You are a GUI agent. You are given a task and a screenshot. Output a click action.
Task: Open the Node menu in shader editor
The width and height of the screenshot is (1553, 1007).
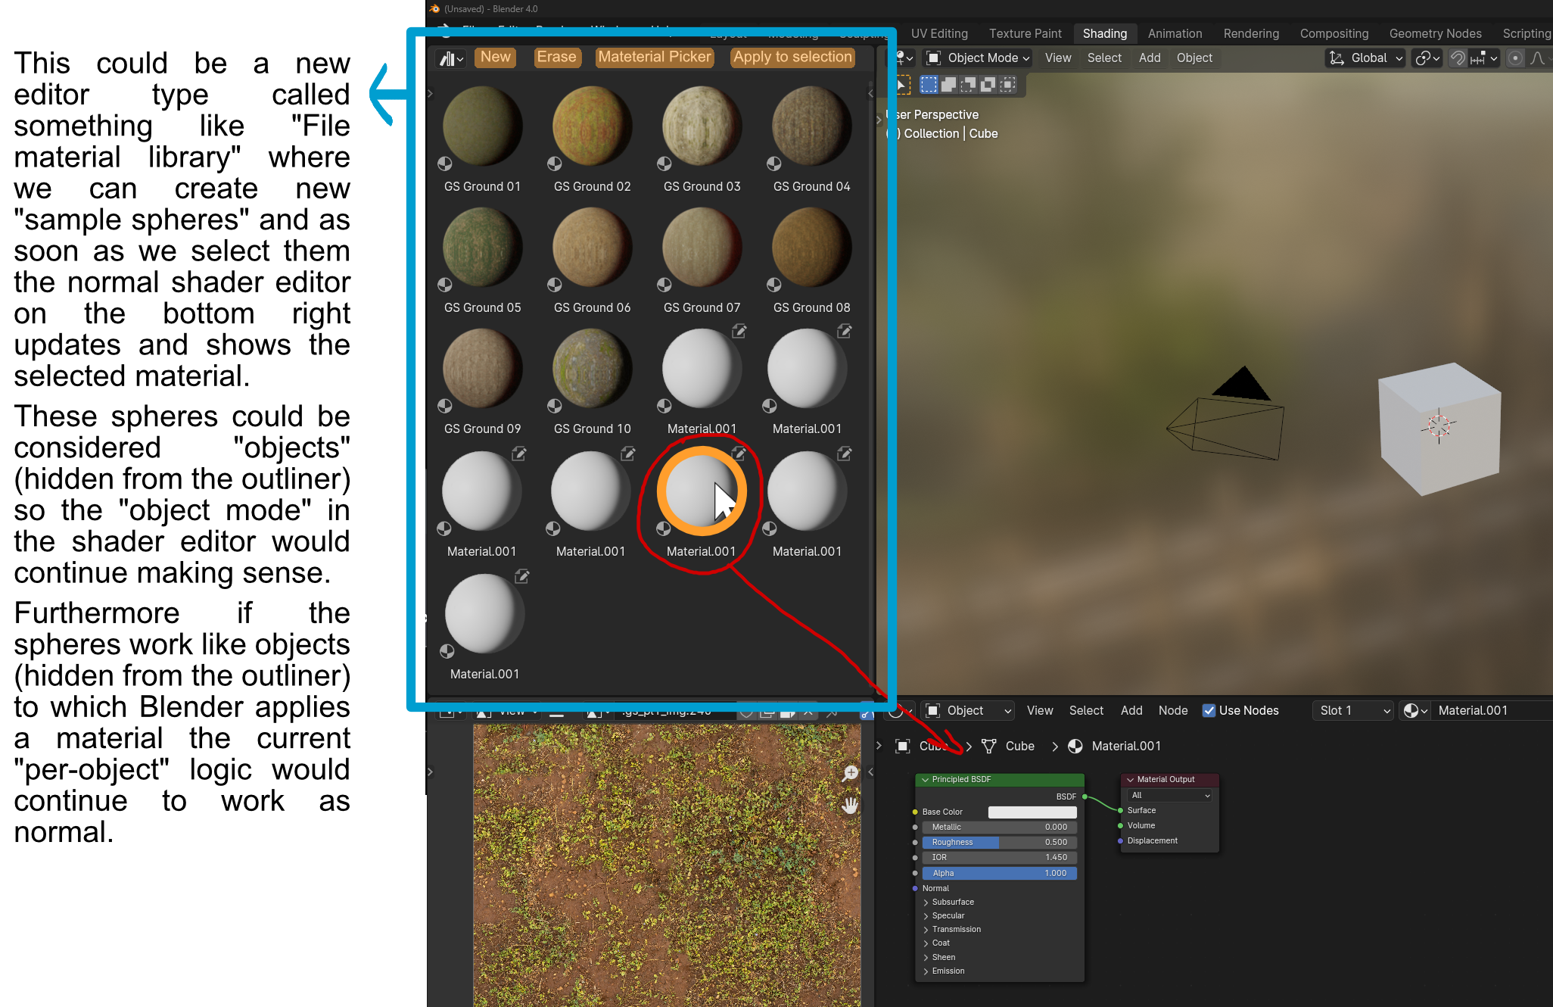tap(1172, 710)
